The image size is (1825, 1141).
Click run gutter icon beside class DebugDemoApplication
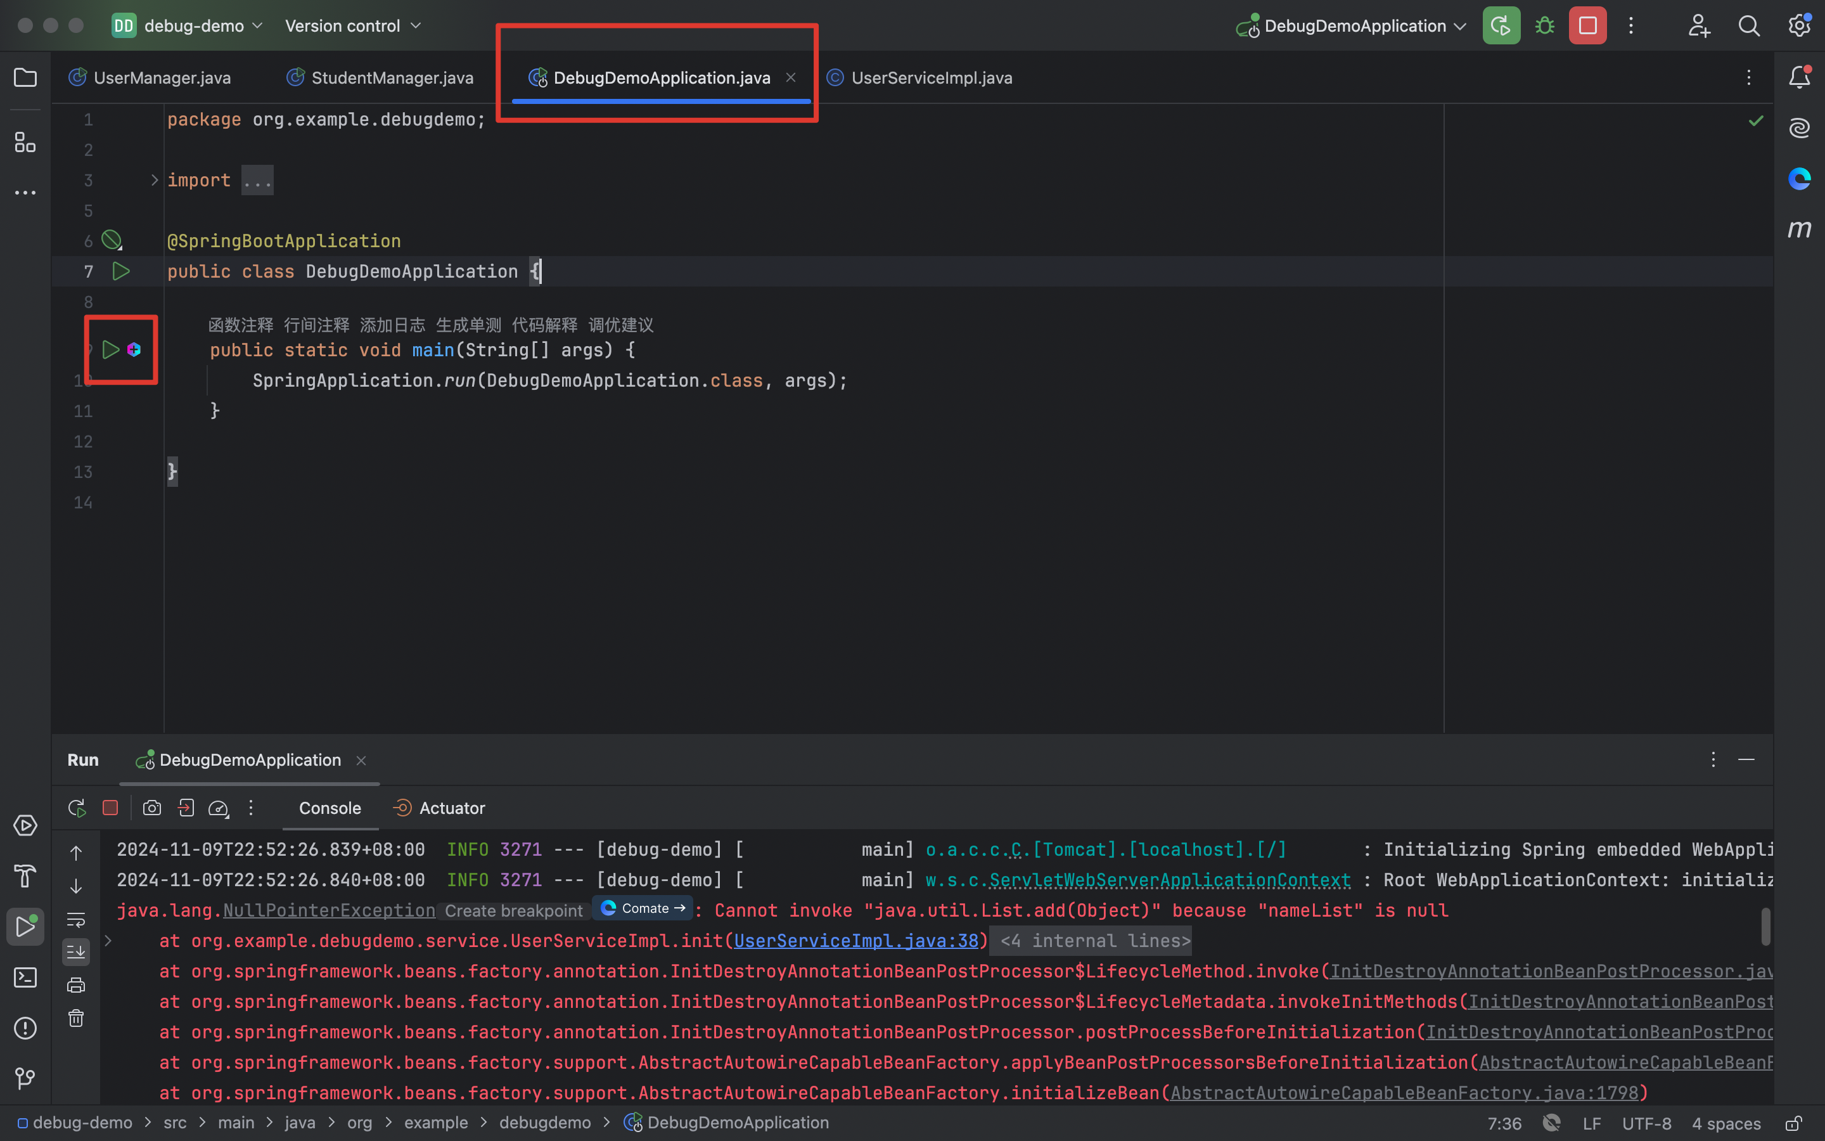(120, 271)
